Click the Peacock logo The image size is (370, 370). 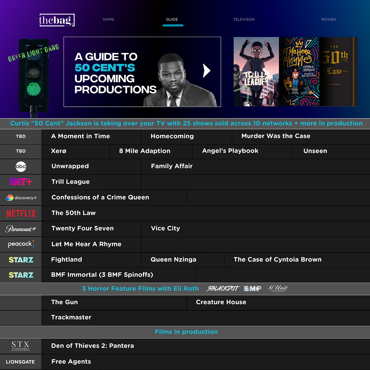coord(21,244)
